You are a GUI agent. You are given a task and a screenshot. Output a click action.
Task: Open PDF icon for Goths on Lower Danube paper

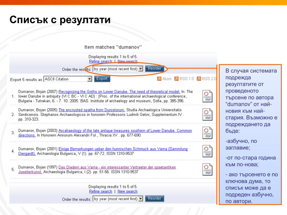pos(207,96)
